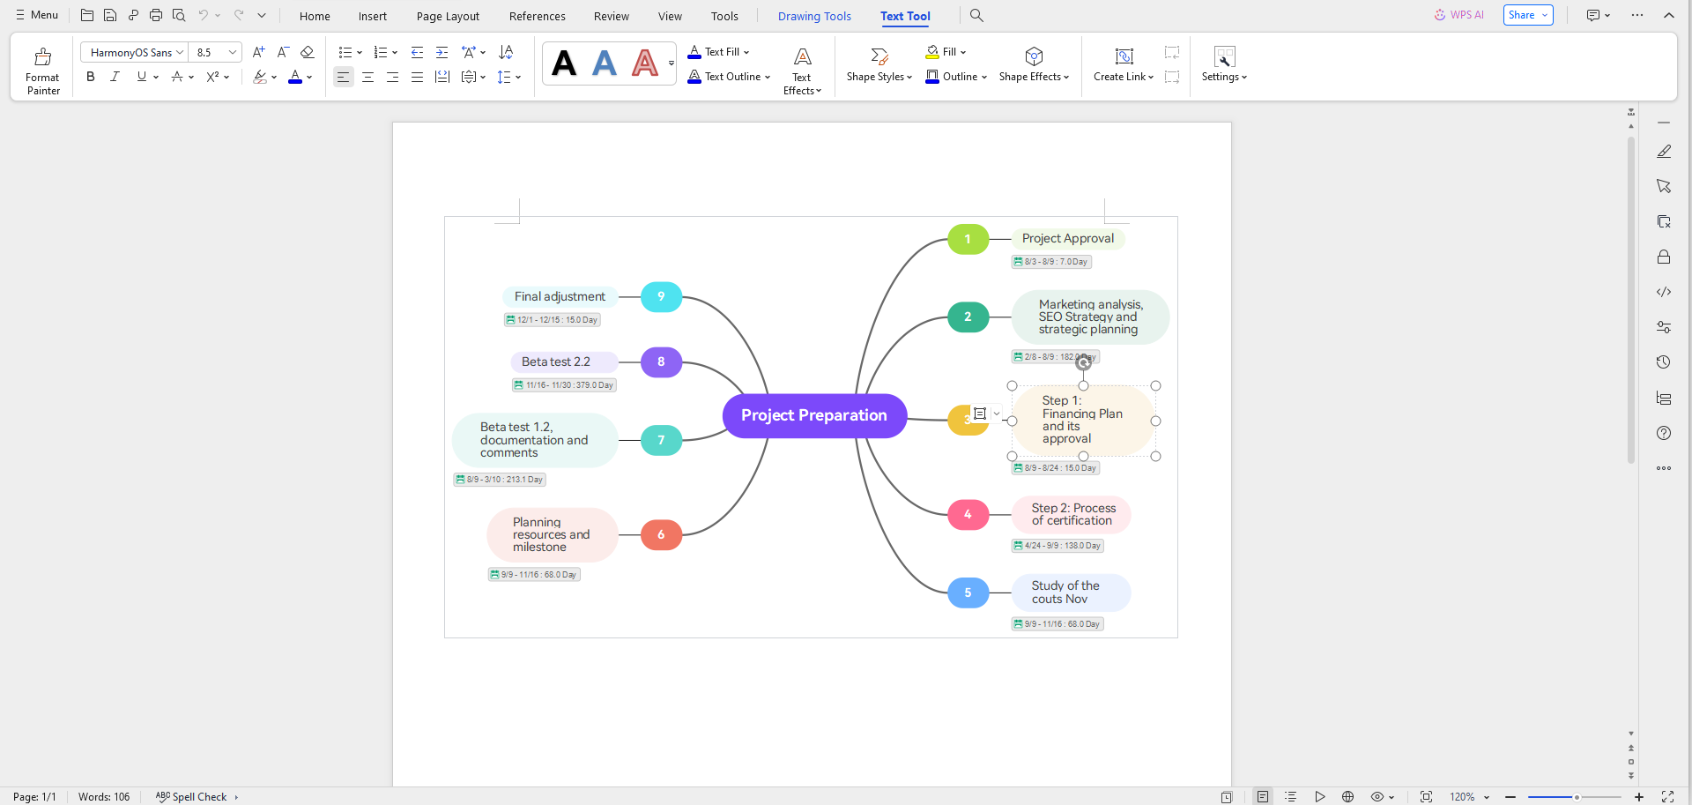Click the Print Preview icon
1692x805 pixels.
(179, 15)
